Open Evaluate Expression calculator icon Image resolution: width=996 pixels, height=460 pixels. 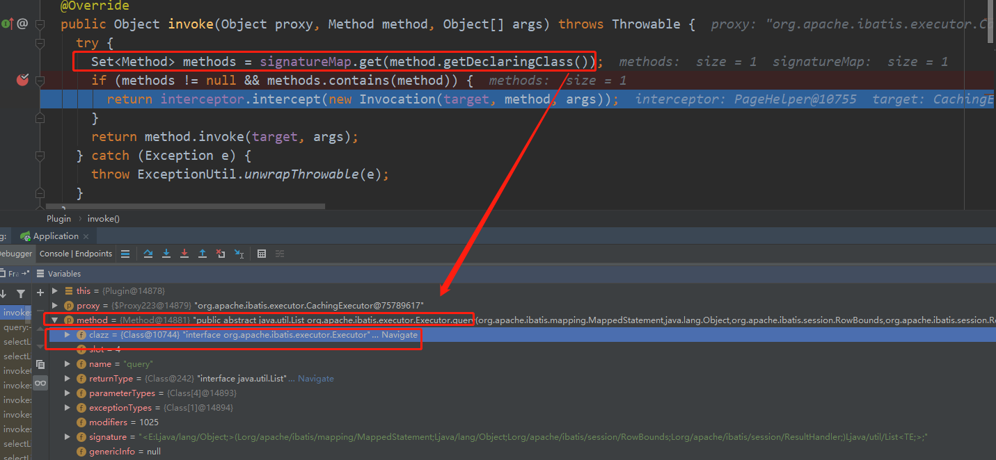coord(262,254)
